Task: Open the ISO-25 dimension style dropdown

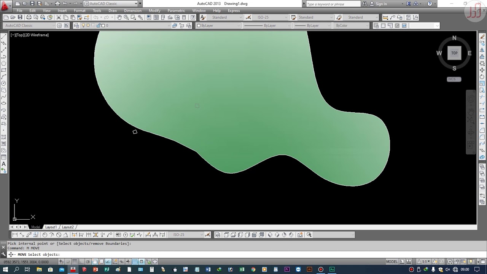Action: click(270, 17)
